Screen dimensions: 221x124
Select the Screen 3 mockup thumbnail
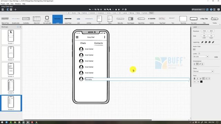coord(11,70)
